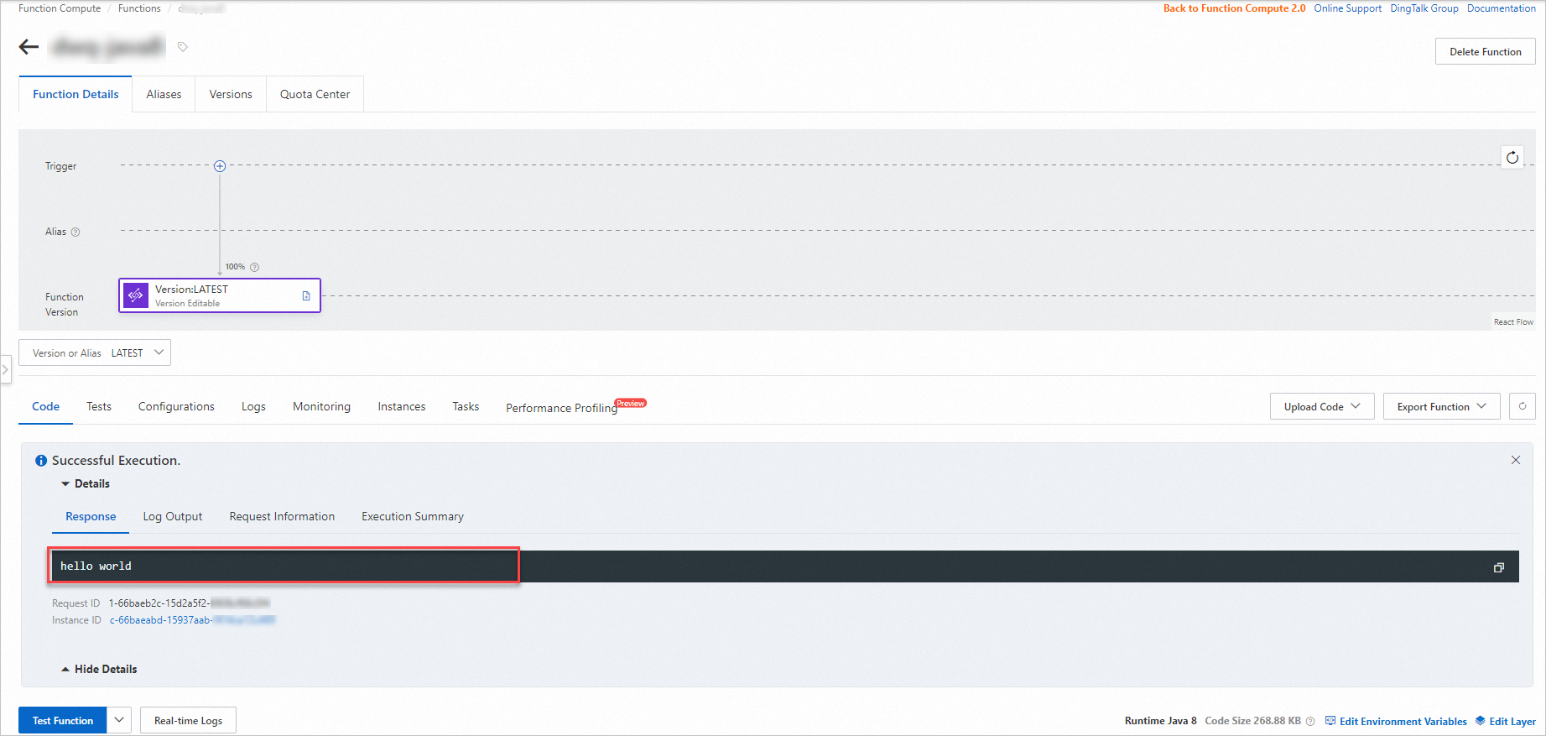Click the Function Compute breadcrumb
The image size is (1546, 736).
pyautogui.click(x=60, y=8)
